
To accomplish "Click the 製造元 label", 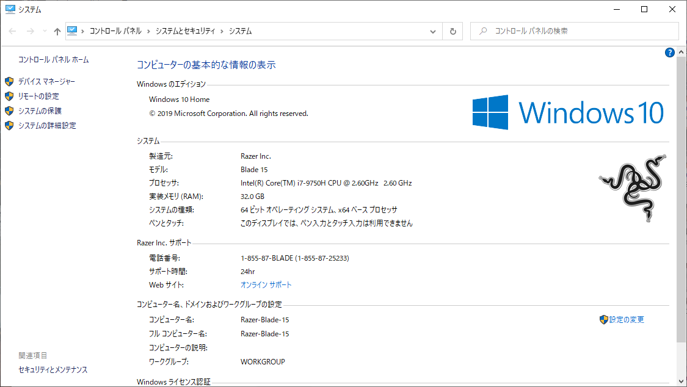I will [161, 156].
